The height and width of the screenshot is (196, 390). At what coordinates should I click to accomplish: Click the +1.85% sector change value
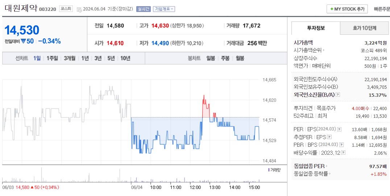pyautogui.click(x=379, y=174)
